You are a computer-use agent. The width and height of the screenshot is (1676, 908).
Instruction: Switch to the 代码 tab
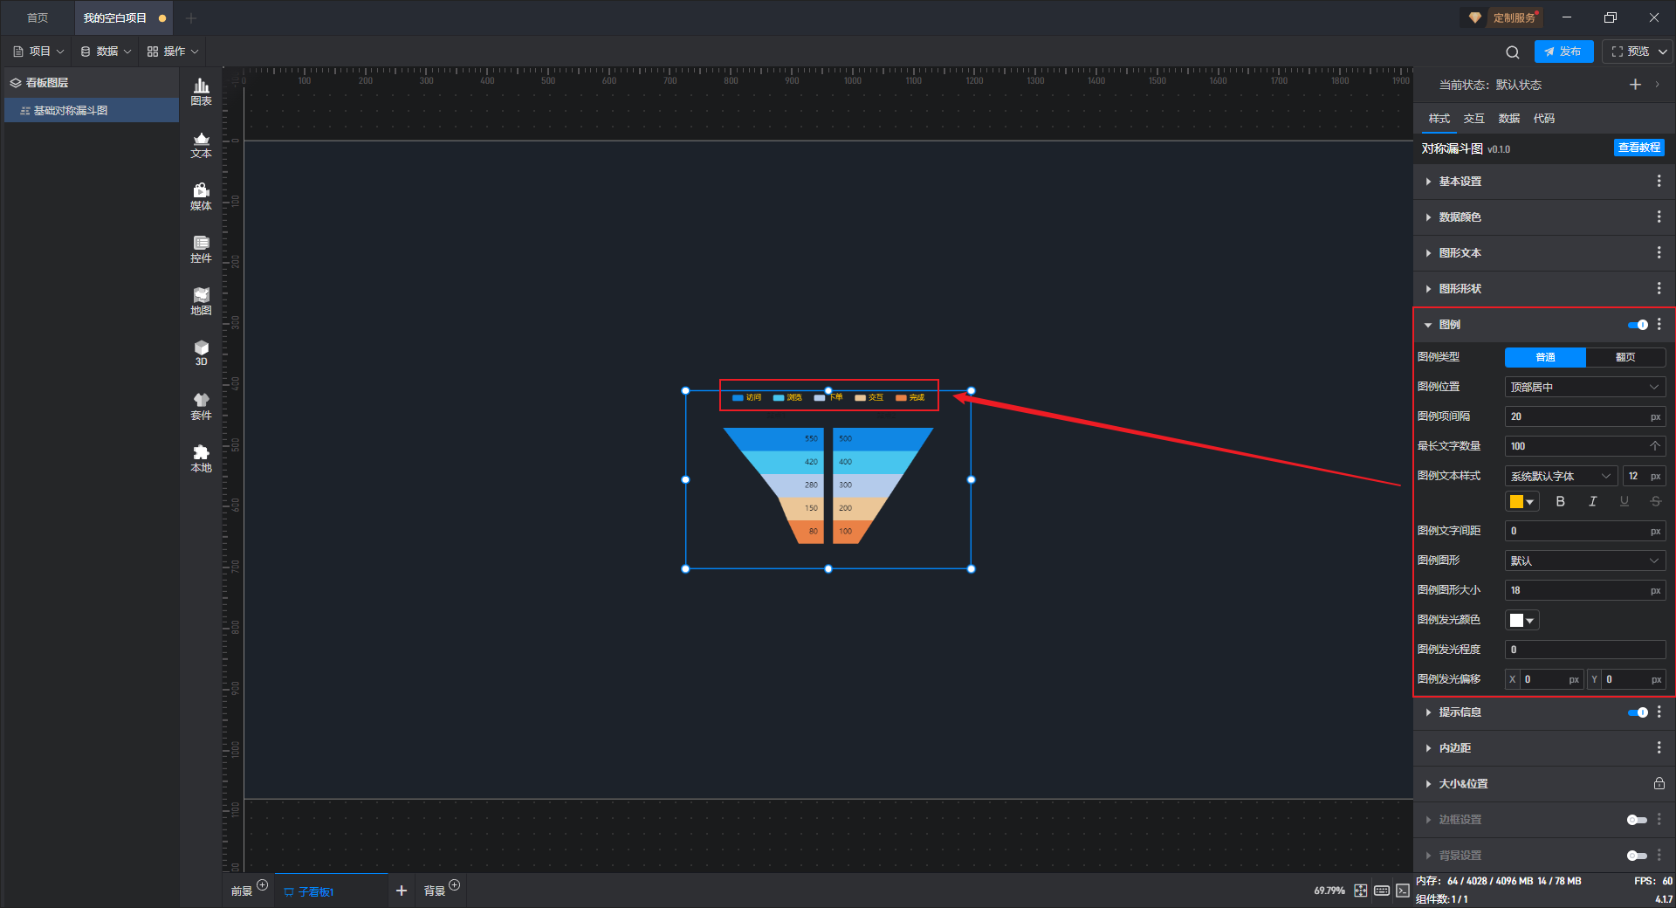[x=1543, y=119]
